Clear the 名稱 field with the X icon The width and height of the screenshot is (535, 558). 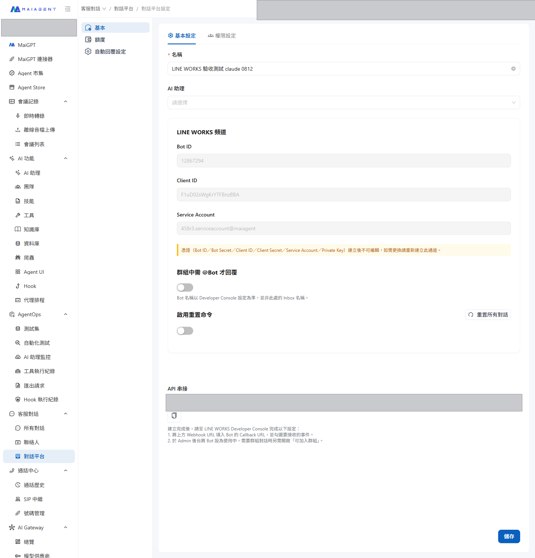tap(513, 69)
